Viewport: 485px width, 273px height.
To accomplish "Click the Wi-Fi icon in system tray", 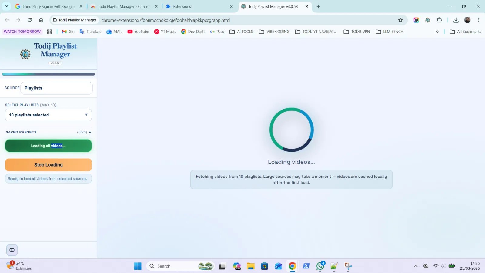I will pyautogui.click(x=436, y=266).
